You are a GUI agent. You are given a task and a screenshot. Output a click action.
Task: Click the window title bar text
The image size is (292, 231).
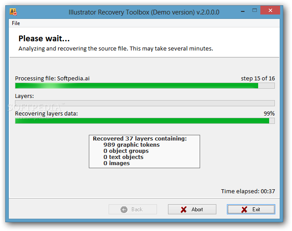(144, 12)
